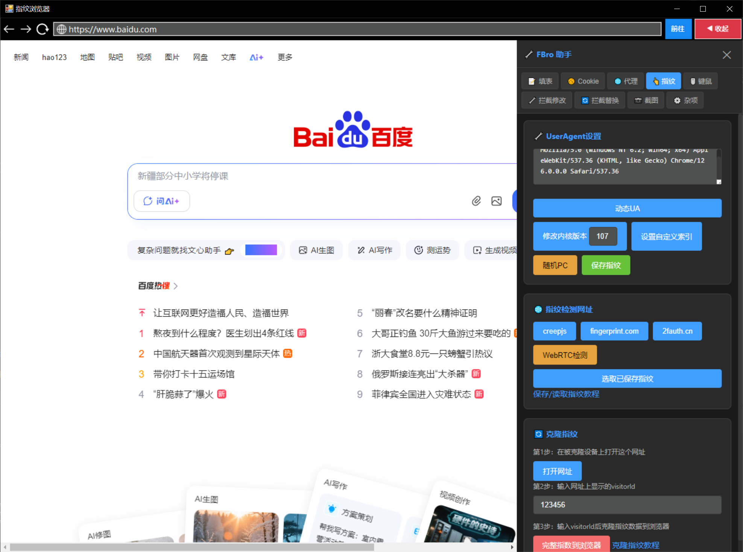Open 更多 in Baidu top navigation
This screenshot has width=743, height=552.
(285, 57)
